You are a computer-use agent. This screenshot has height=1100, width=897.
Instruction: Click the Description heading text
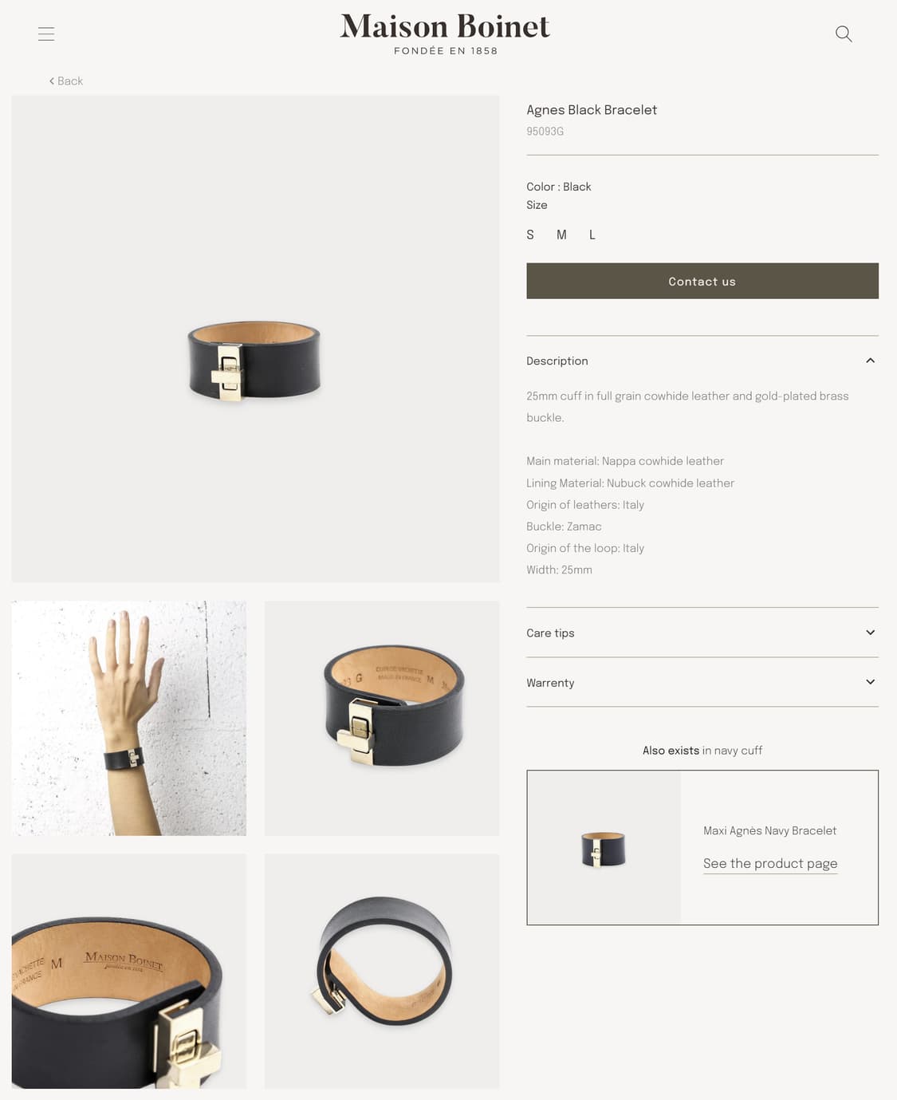click(x=557, y=361)
